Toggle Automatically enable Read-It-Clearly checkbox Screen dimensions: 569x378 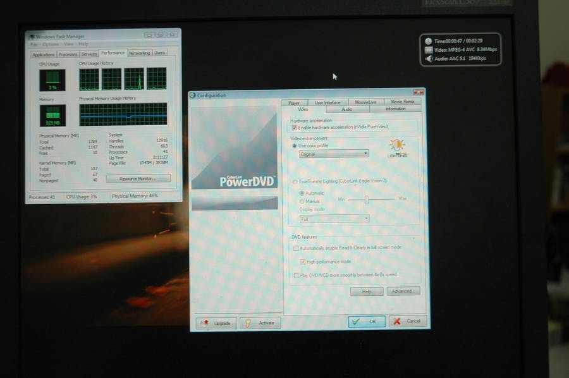point(296,248)
